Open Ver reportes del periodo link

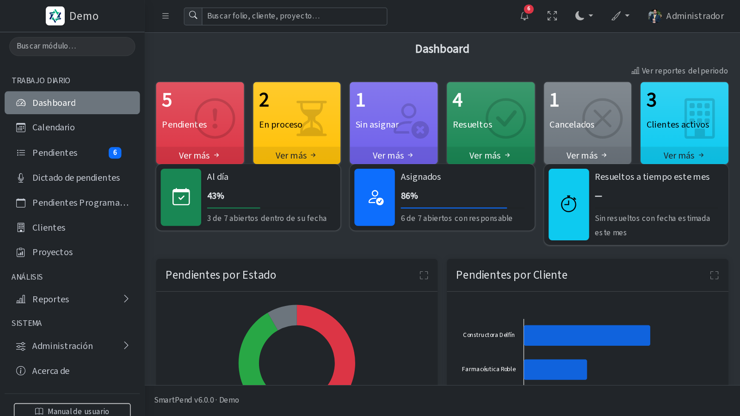point(679,71)
